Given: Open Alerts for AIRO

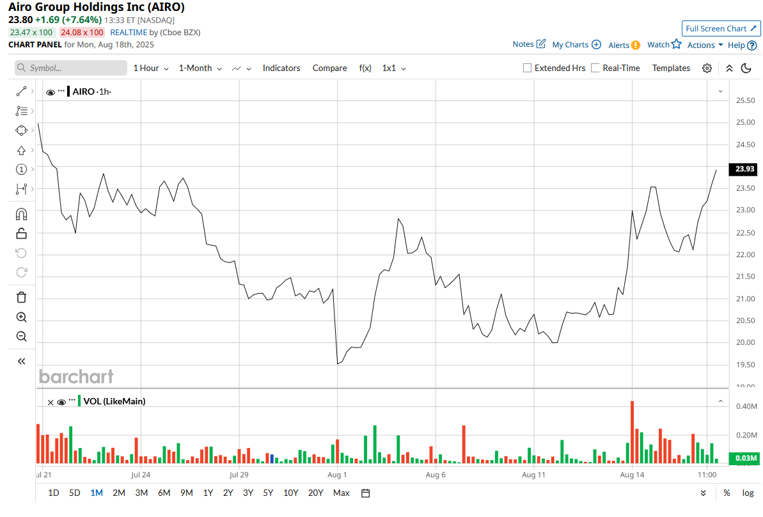Looking at the screenshot, I should 624,45.
